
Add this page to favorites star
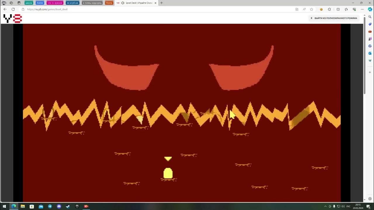311,9
